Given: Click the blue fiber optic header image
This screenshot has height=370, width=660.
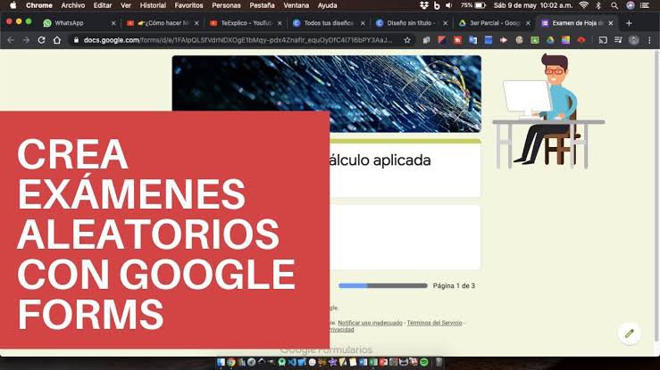Looking at the screenshot, I should [326, 94].
